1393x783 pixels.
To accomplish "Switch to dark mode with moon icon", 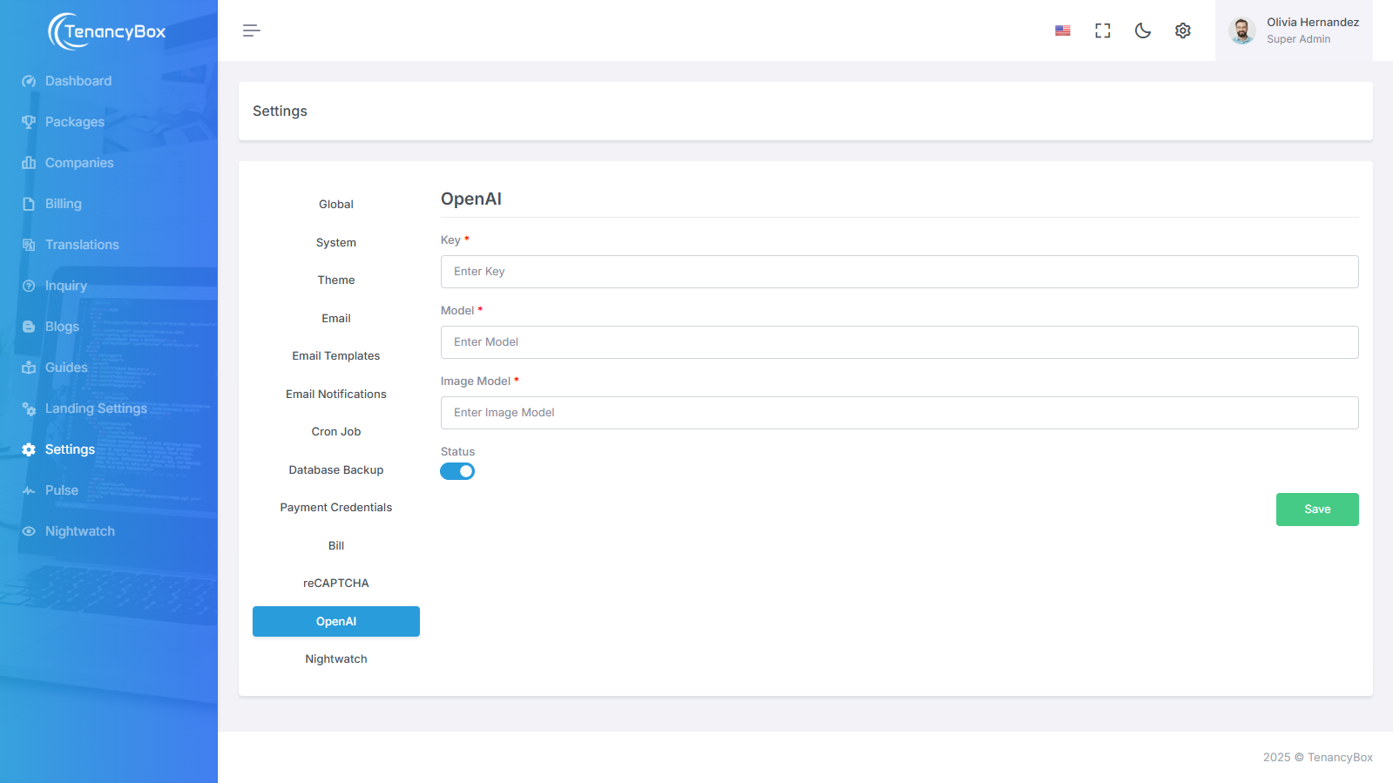I will click(x=1143, y=30).
